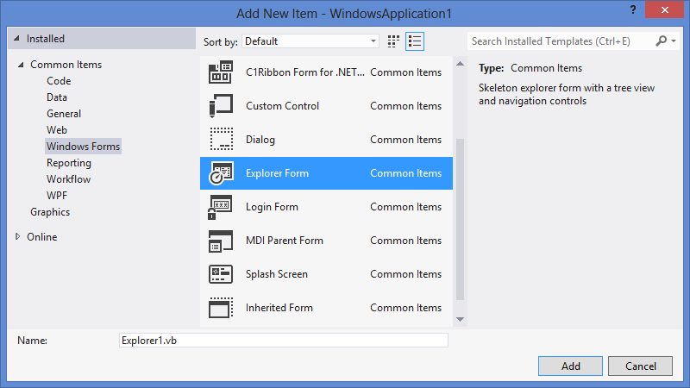Collapse the Installed section

16,39
